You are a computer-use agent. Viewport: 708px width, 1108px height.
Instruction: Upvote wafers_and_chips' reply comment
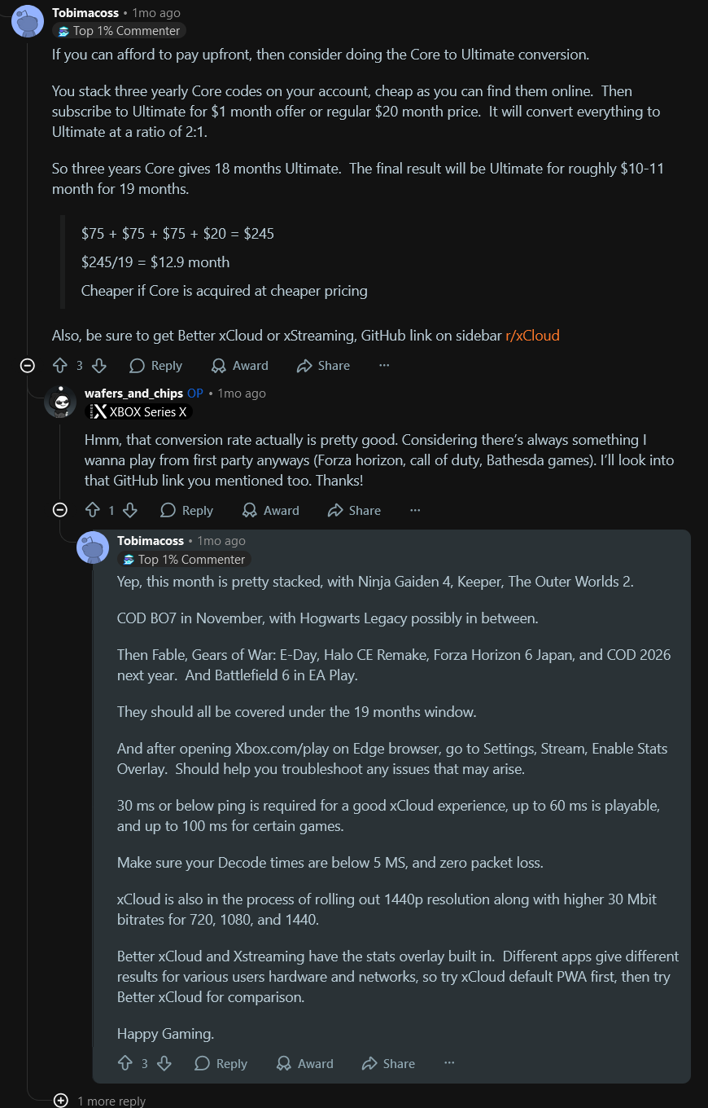(92, 510)
